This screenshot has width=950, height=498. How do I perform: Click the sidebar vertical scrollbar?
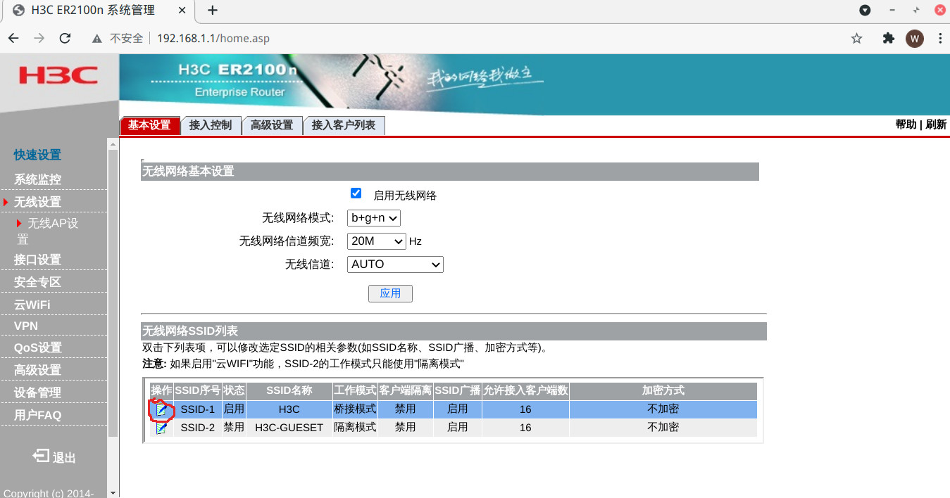[113, 293]
